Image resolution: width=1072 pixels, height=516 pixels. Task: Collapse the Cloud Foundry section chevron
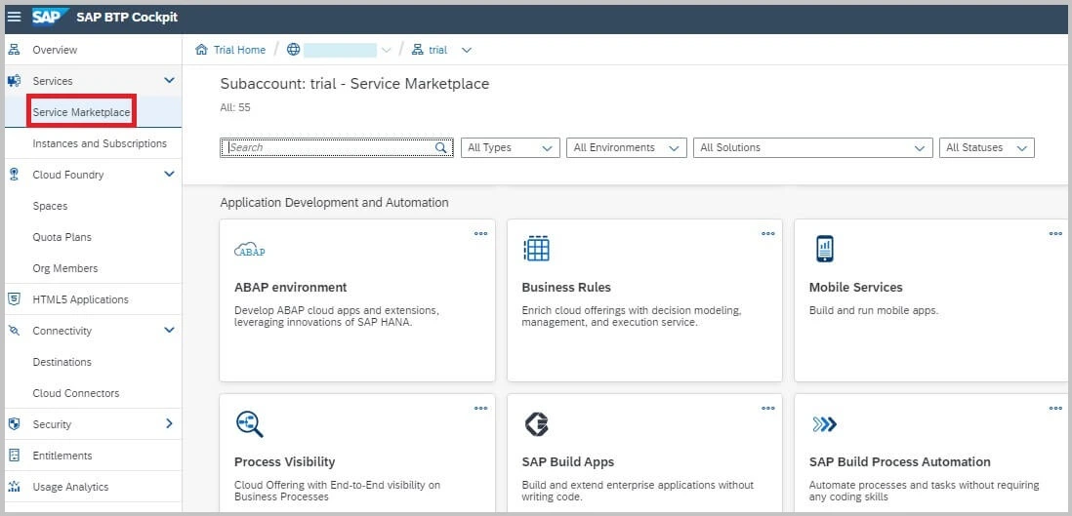click(170, 175)
